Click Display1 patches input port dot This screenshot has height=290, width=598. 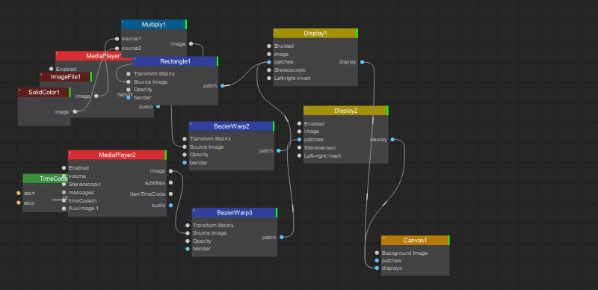click(x=269, y=62)
